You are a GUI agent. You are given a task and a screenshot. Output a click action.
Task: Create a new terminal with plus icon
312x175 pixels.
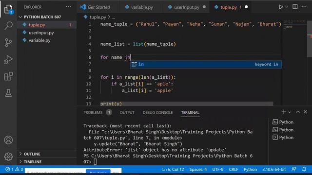(284, 112)
